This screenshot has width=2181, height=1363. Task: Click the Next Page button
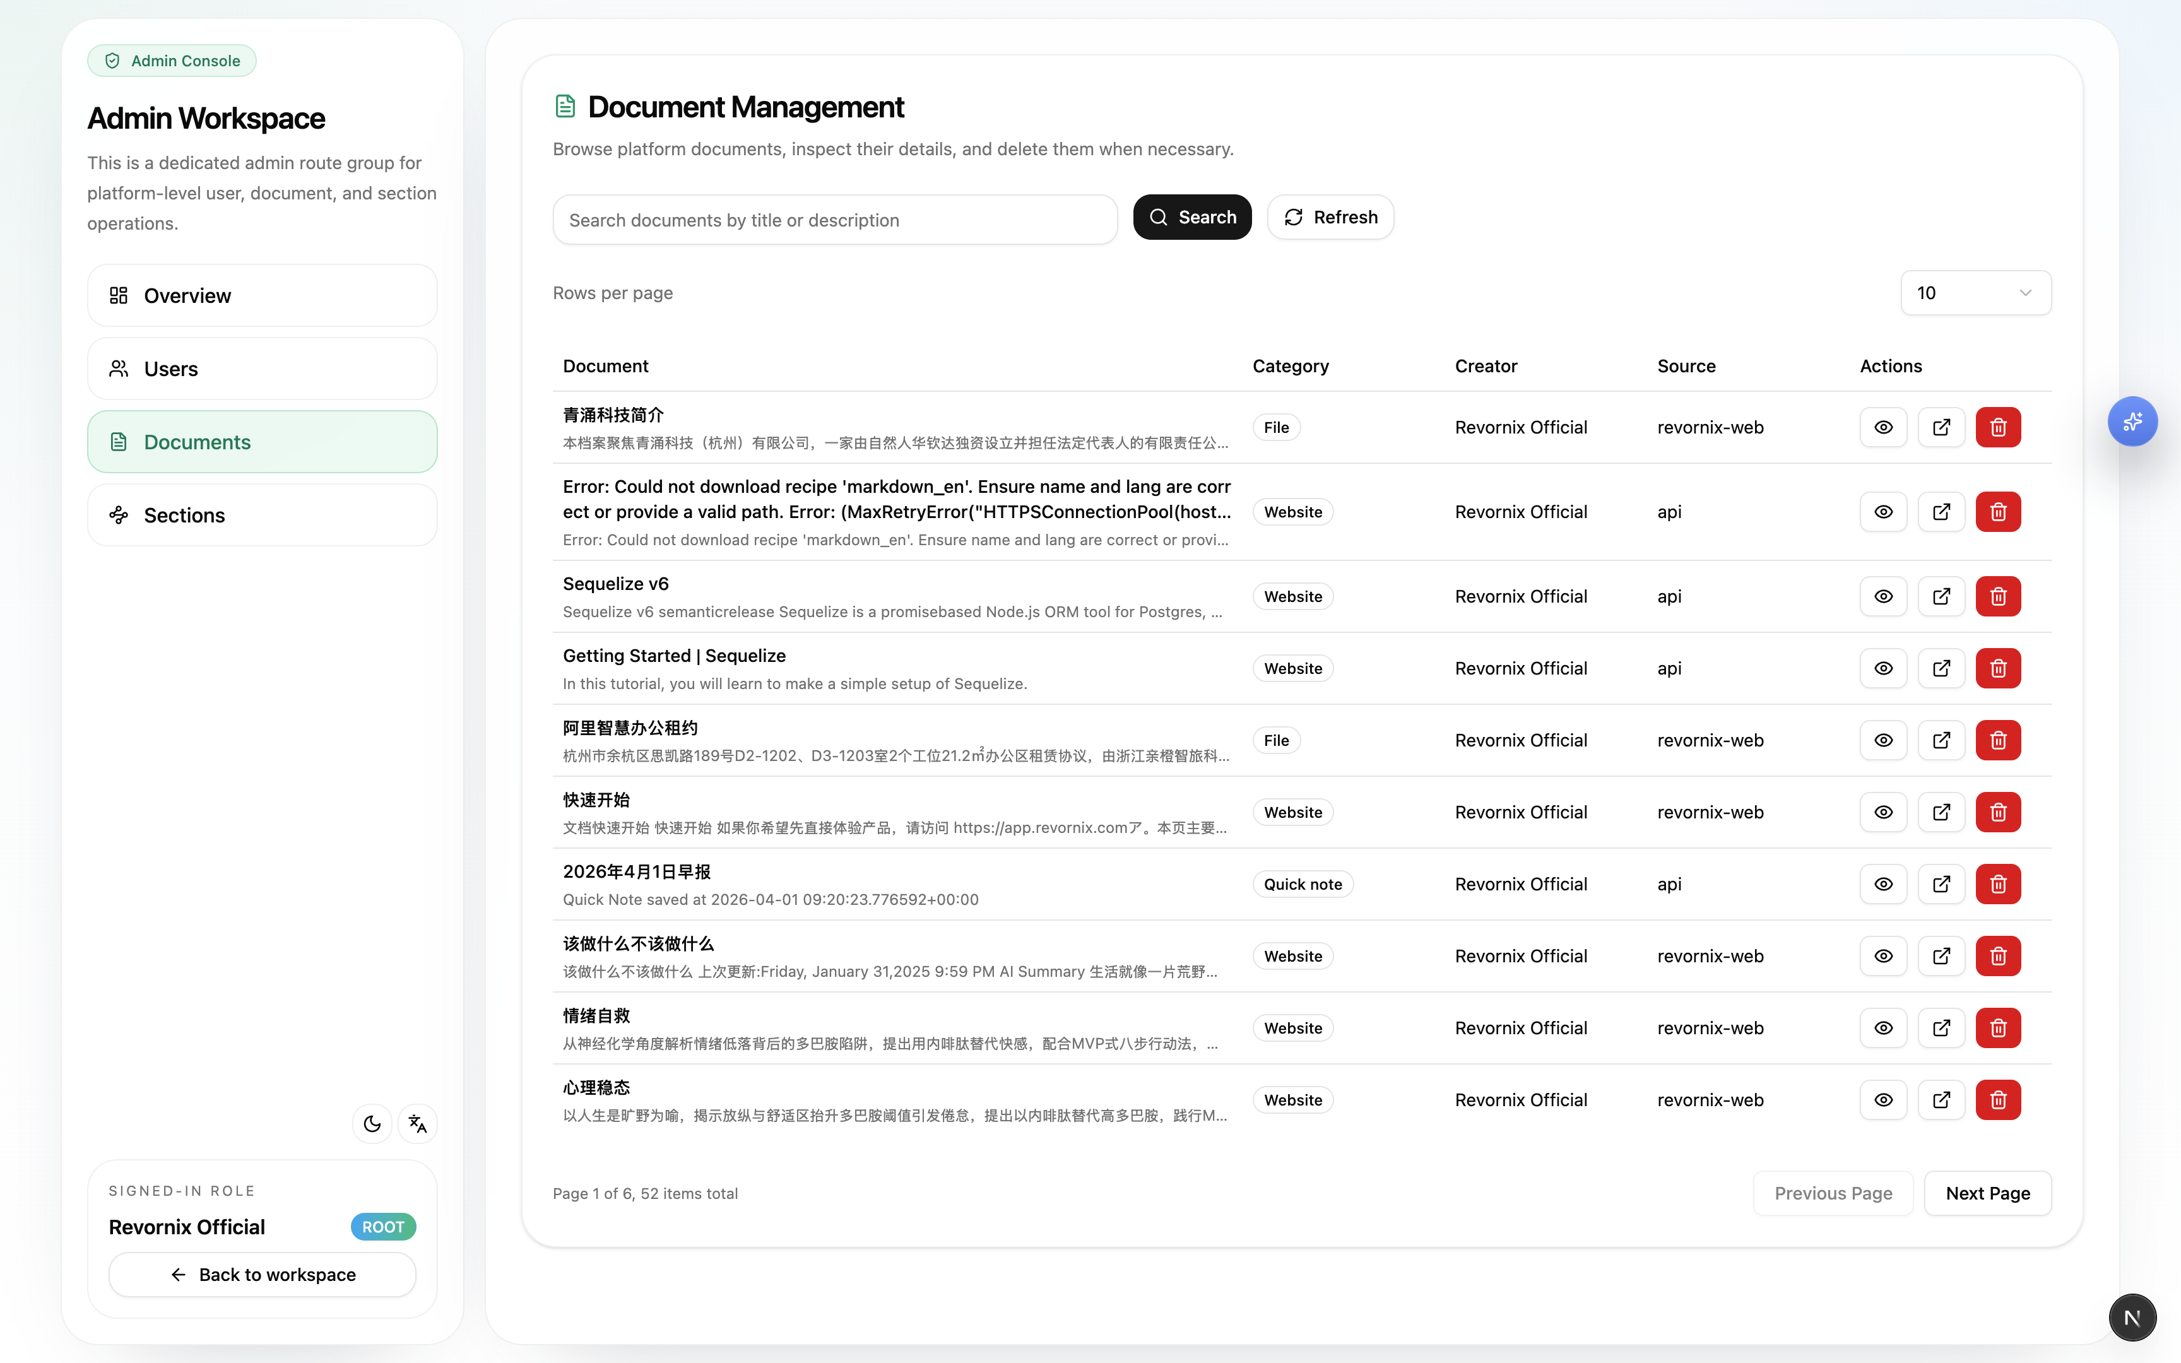pyautogui.click(x=1987, y=1193)
